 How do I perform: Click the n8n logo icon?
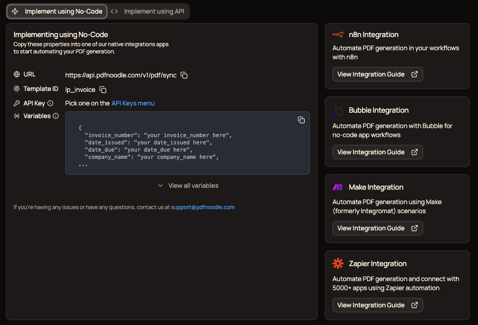(338, 34)
